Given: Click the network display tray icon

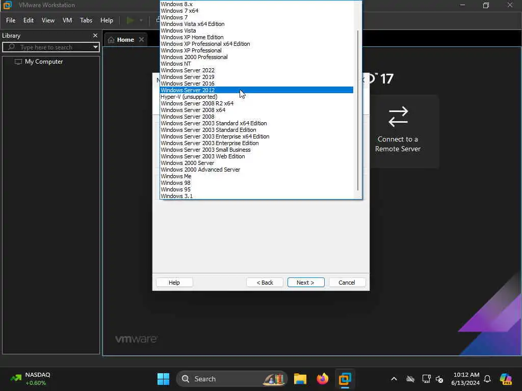Looking at the screenshot, I should coord(426,379).
